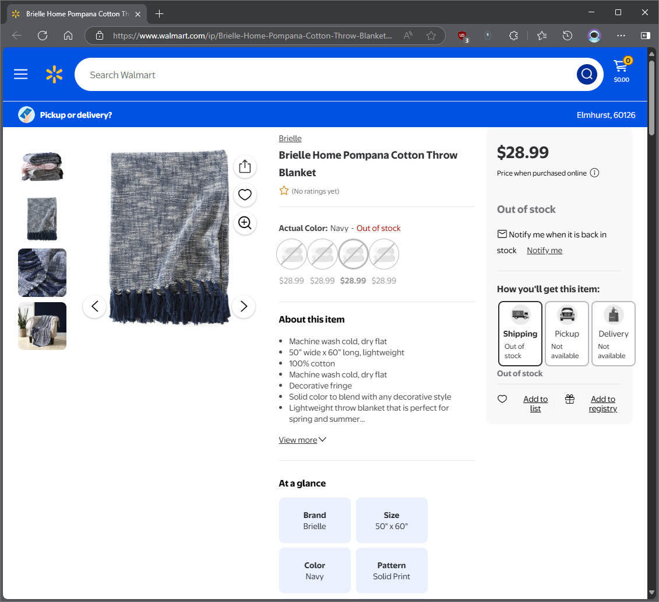The height and width of the screenshot is (602, 659).
Task: Click the '100% cotton' bullet text
Action: 312,363
